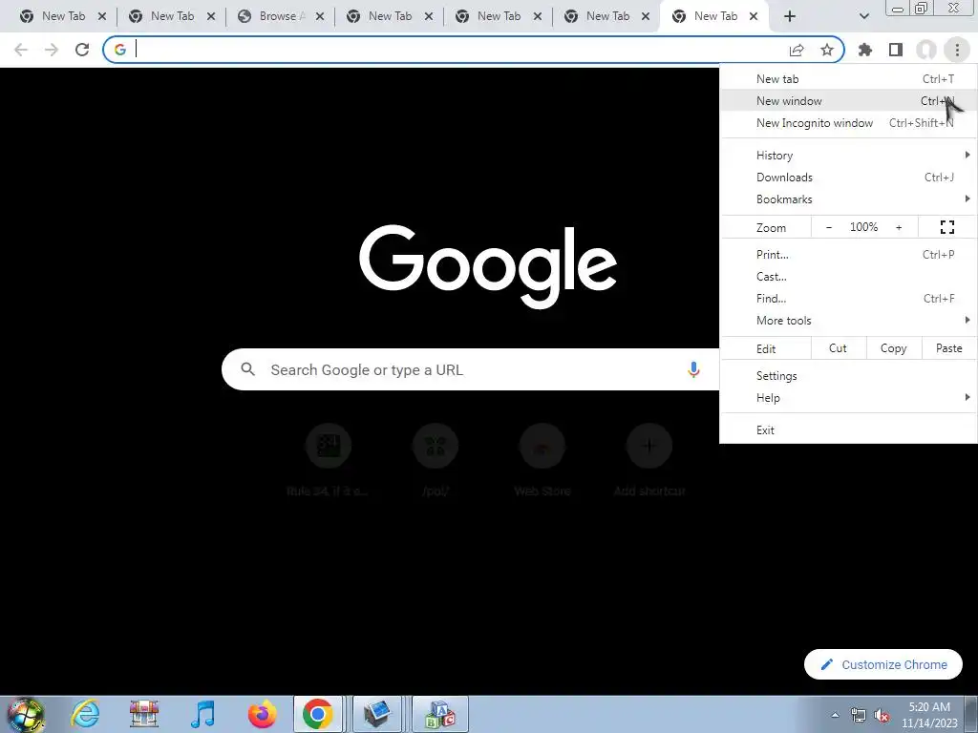Decrease zoom with the minus button
978x733 pixels.
(828, 227)
